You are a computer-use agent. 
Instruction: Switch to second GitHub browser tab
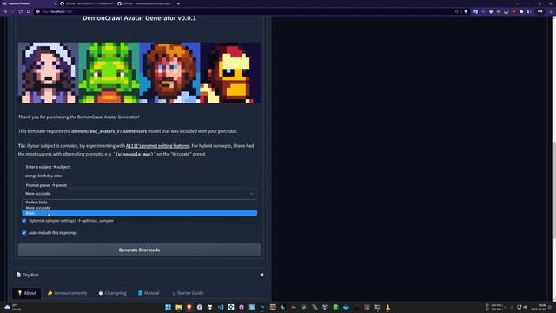pyautogui.click(x=144, y=3)
